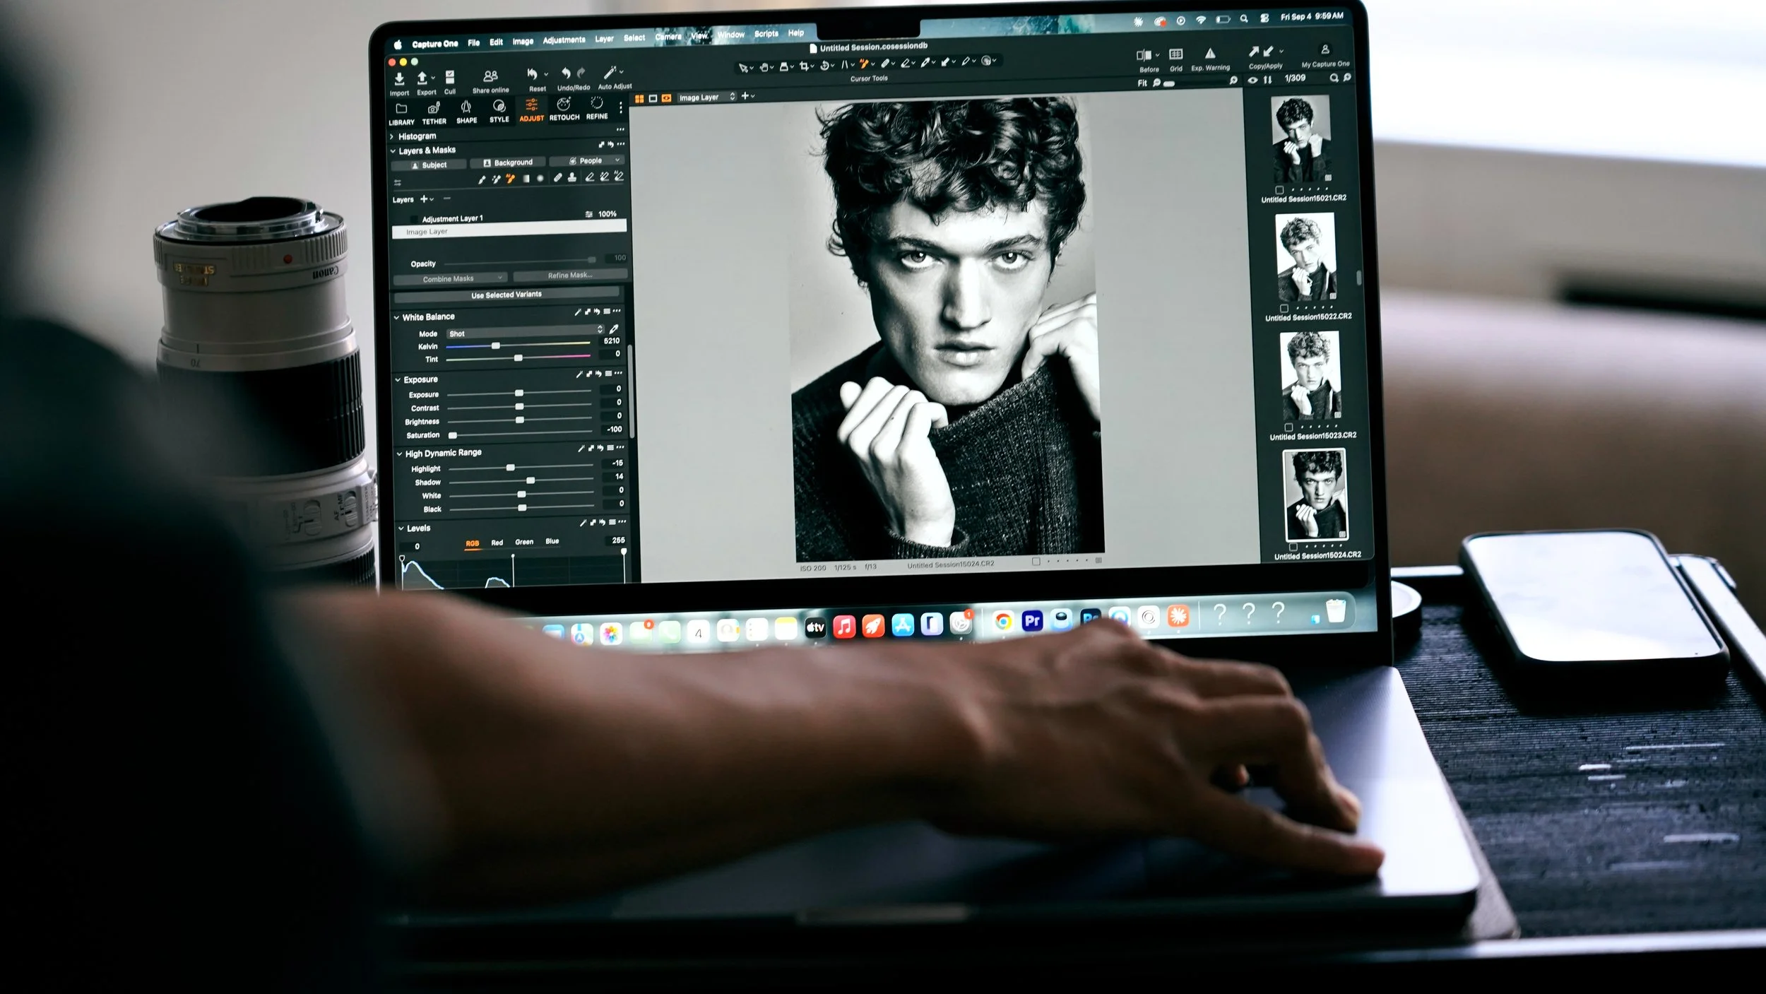Viewport: 1766px width, 994px height.
Task: Open the Tether tool tab
Action: [434, 113]
